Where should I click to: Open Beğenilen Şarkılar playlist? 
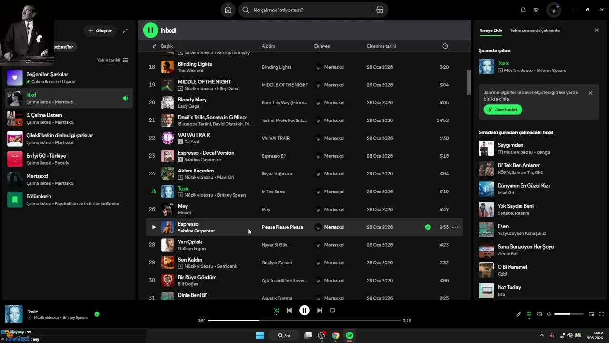click(x=70, y=78)
